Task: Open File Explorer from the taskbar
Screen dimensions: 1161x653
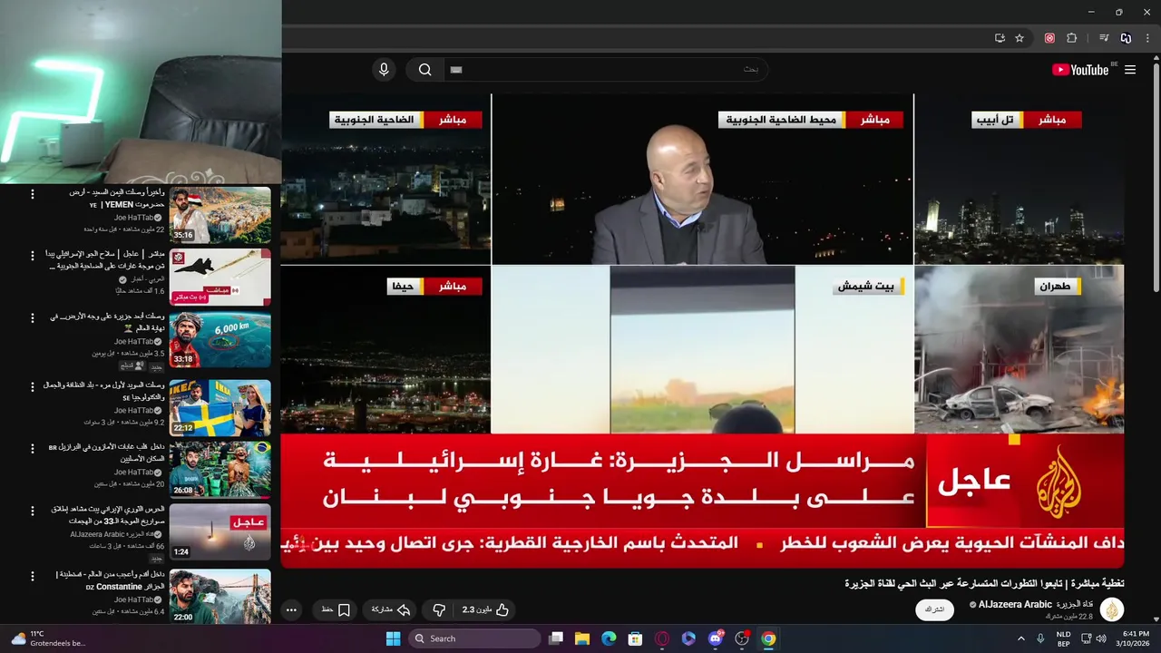Action: 582,638
